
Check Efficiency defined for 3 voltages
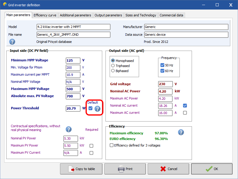tap(111, 145)
